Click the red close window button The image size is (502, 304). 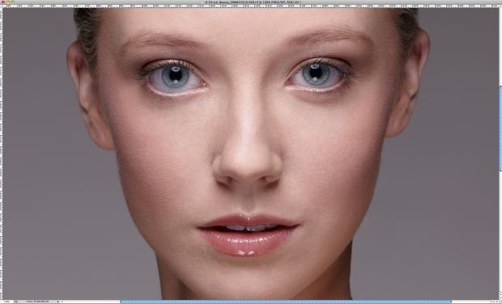tap(2, 2)
